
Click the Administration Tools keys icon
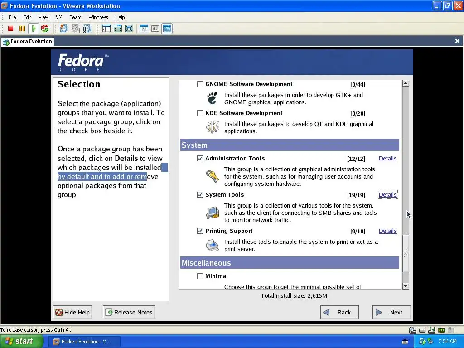[213, 176]
